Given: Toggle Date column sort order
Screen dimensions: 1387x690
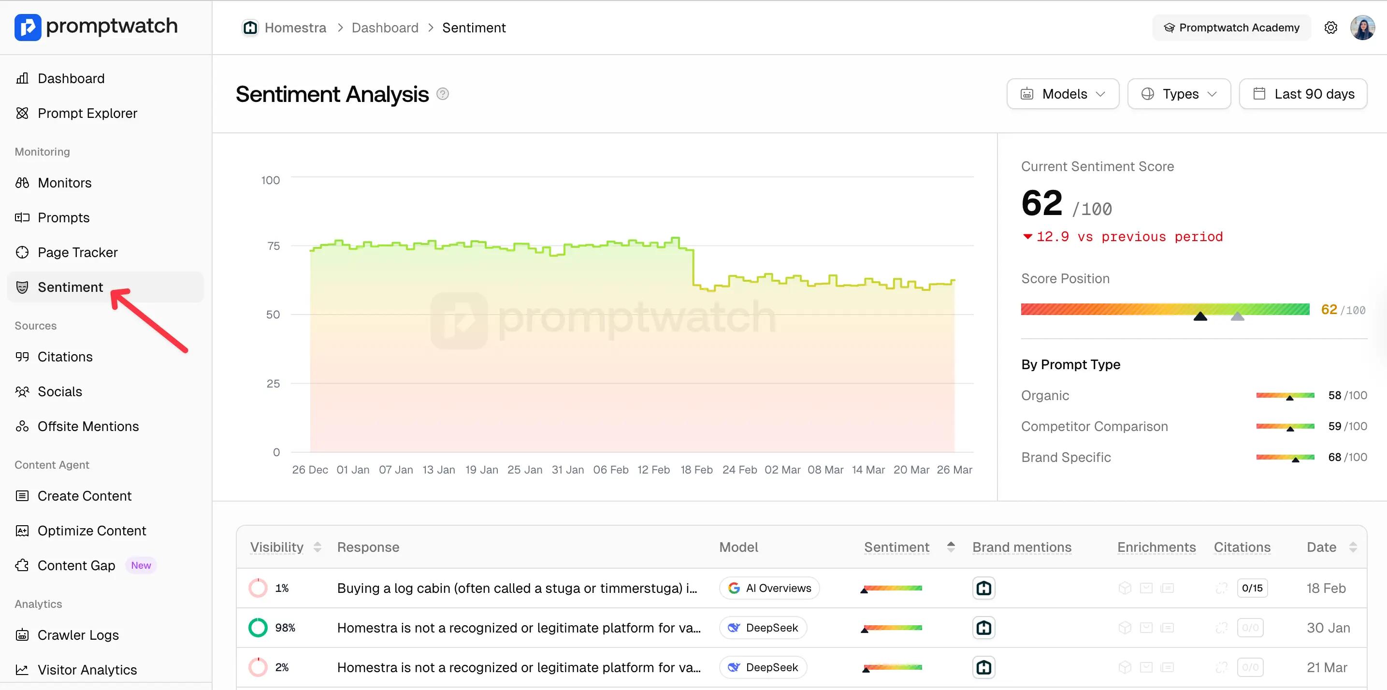Looking at the screenshot, I should (x=1353, y=547).
